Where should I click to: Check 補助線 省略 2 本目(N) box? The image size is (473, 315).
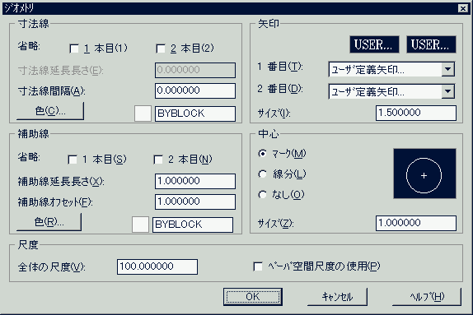[x=158, y=160]
